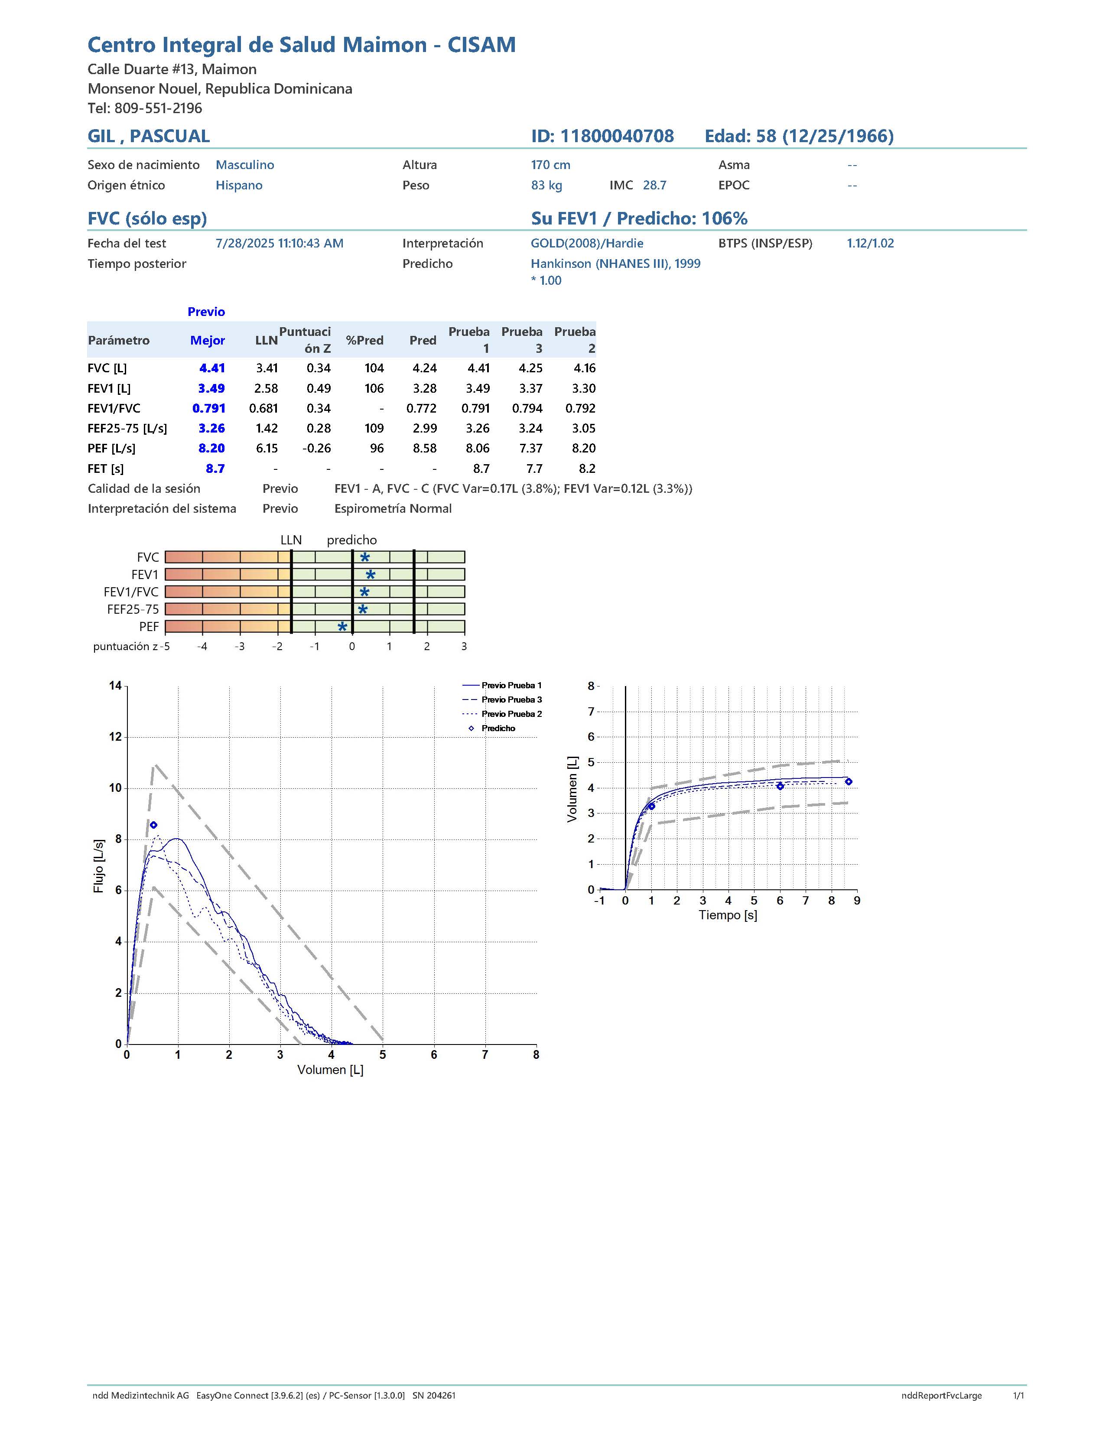This screenshot has width=1109, height=1435.
Task: Select test date 7/28/2025 11:10:43 AM
Action: [x=279, y=243]
